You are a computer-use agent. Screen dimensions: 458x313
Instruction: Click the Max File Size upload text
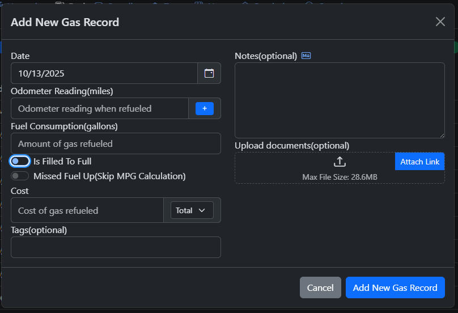(x=340, y=177)
